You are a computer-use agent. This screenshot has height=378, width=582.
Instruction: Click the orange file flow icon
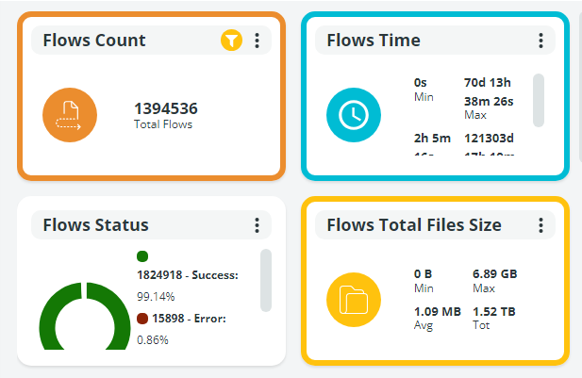tap(70, 115)
